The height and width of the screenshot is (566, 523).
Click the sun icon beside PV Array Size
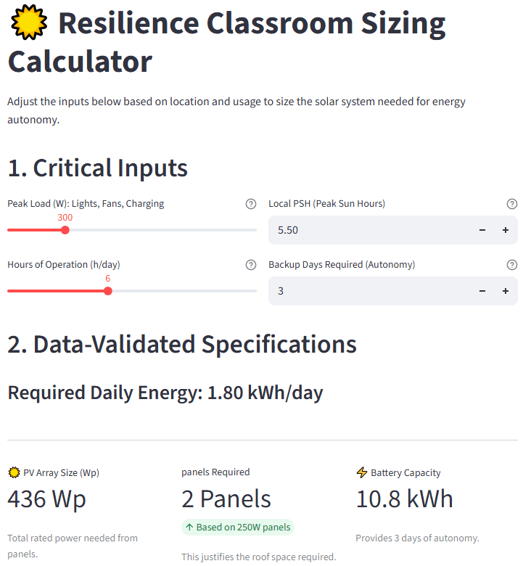[x=13, y=473]
